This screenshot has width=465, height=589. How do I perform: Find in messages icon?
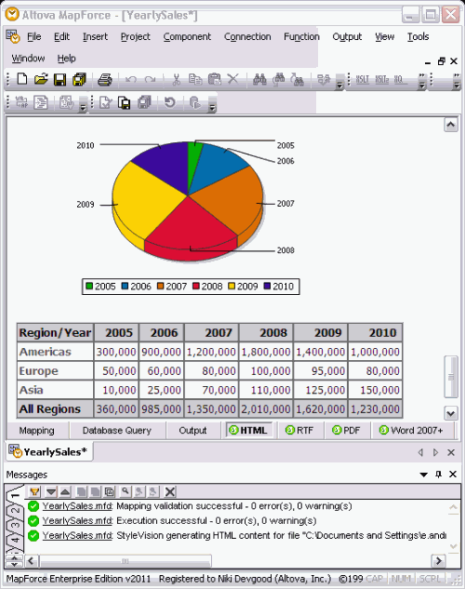126,491
